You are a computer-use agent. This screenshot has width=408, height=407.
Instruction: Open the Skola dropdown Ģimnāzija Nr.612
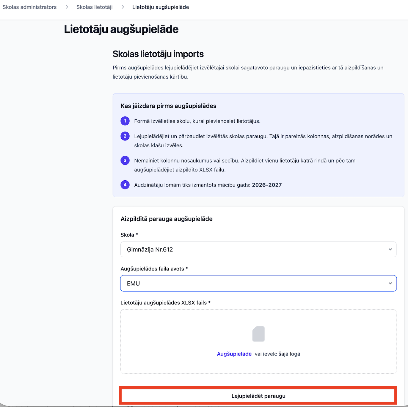pyautogui.click(x=258, y=249)
